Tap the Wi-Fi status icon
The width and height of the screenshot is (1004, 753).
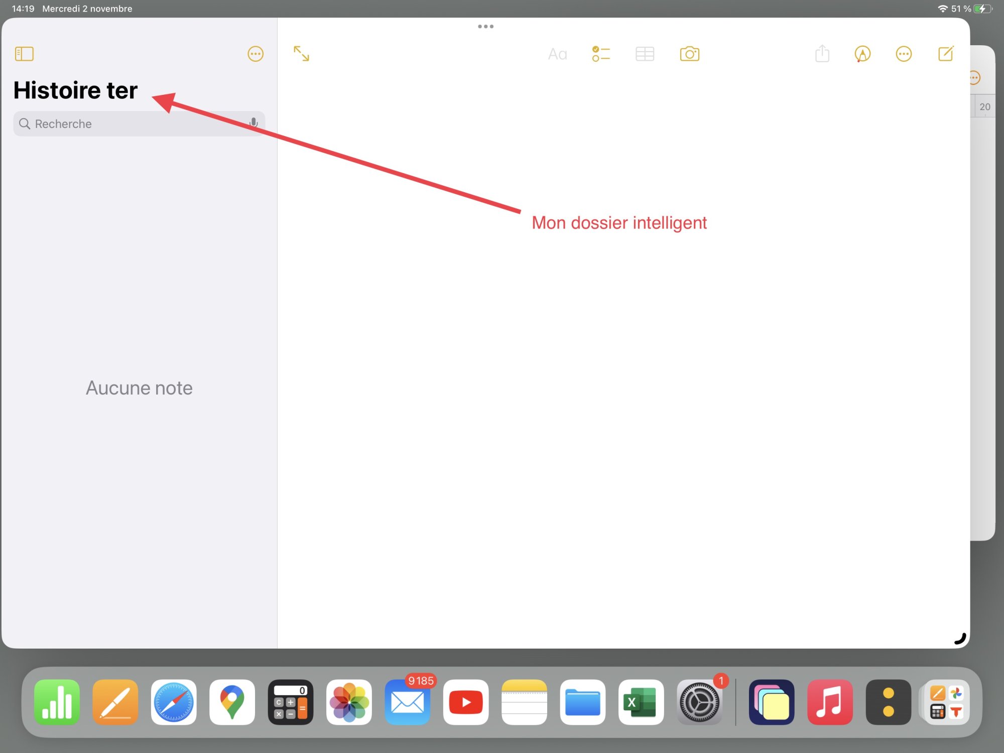point(942,9)
